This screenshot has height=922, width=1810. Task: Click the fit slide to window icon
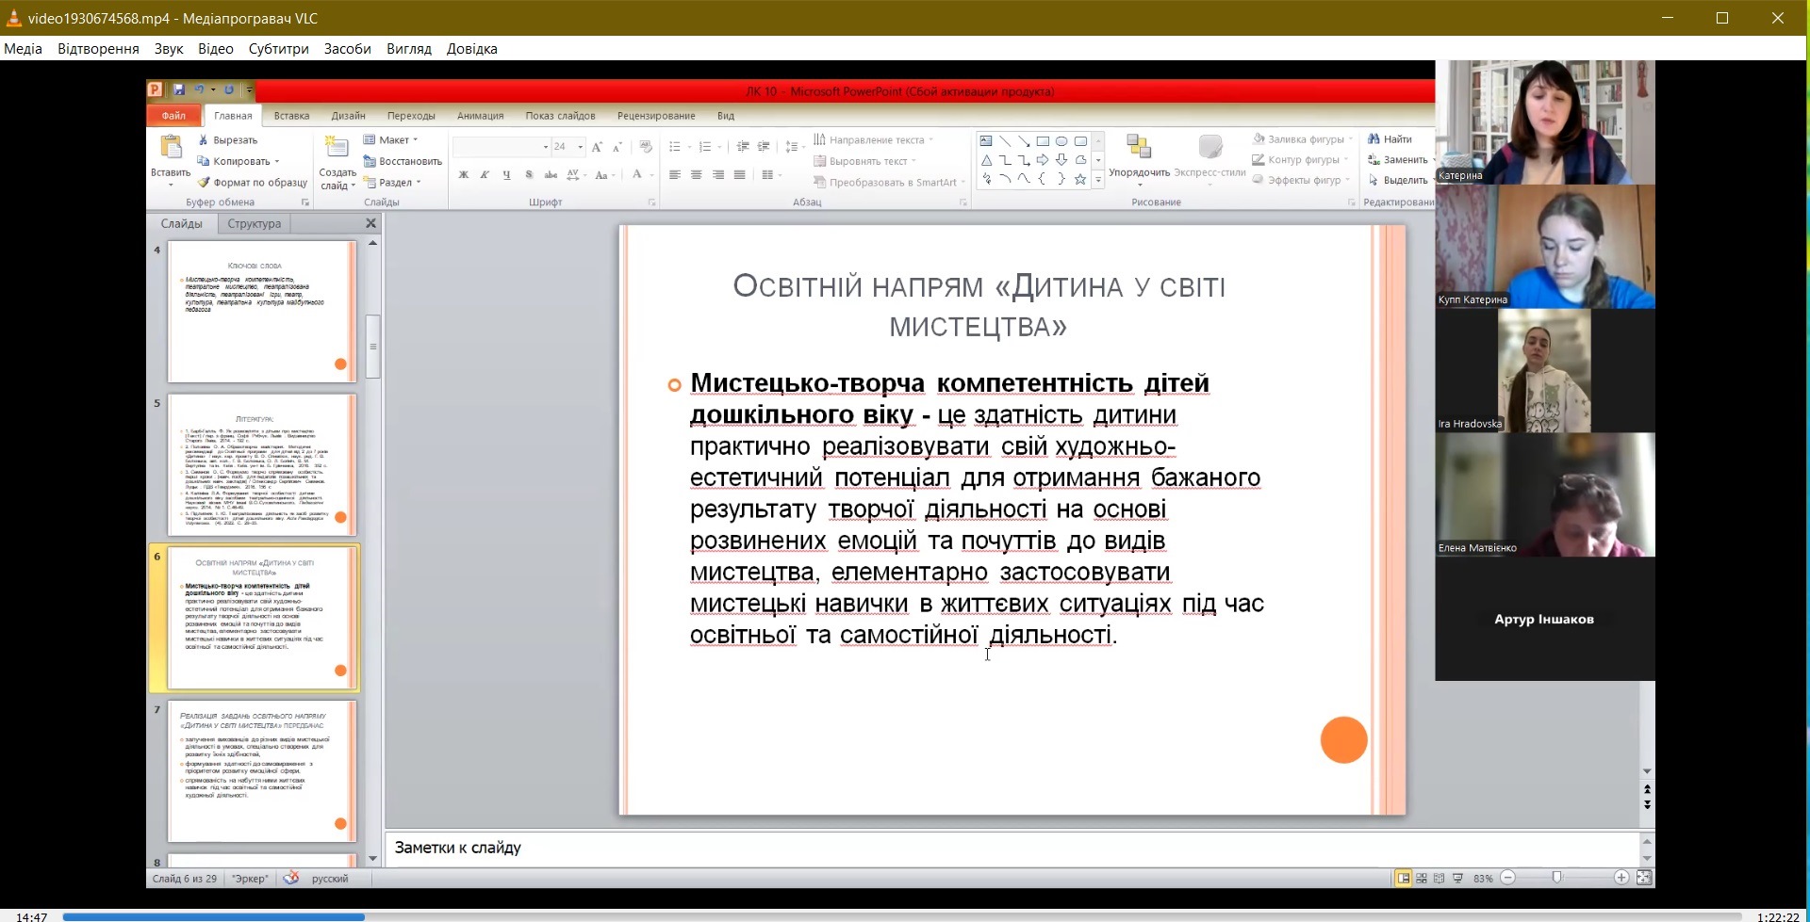[x=1644, y=878]
